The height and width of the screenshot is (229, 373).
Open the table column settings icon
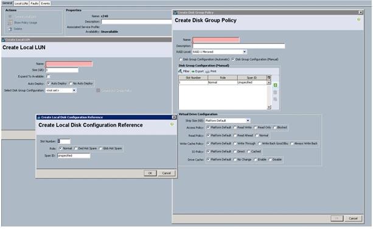269,77
